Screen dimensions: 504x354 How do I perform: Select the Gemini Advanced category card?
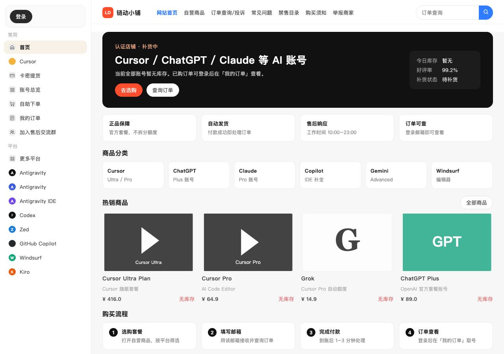click(x=396, y=175)
